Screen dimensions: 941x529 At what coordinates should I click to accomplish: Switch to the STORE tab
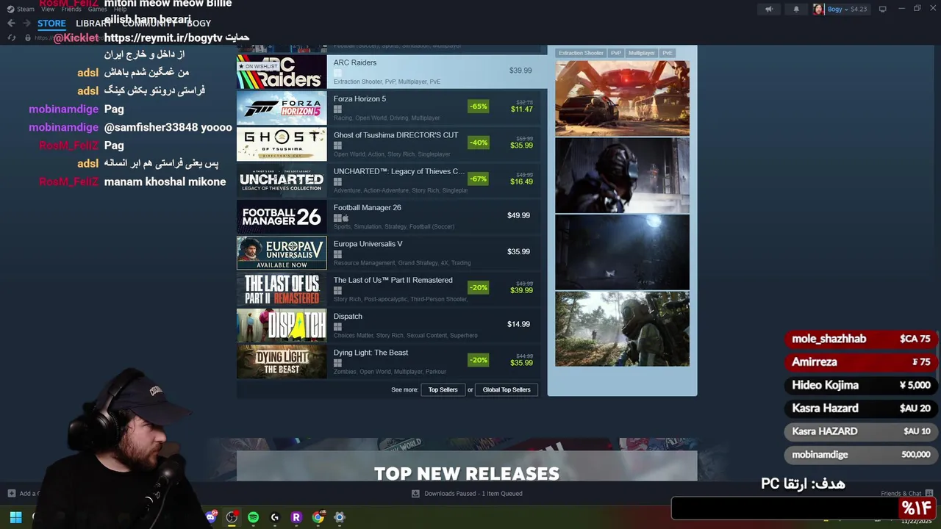[51, 24]
